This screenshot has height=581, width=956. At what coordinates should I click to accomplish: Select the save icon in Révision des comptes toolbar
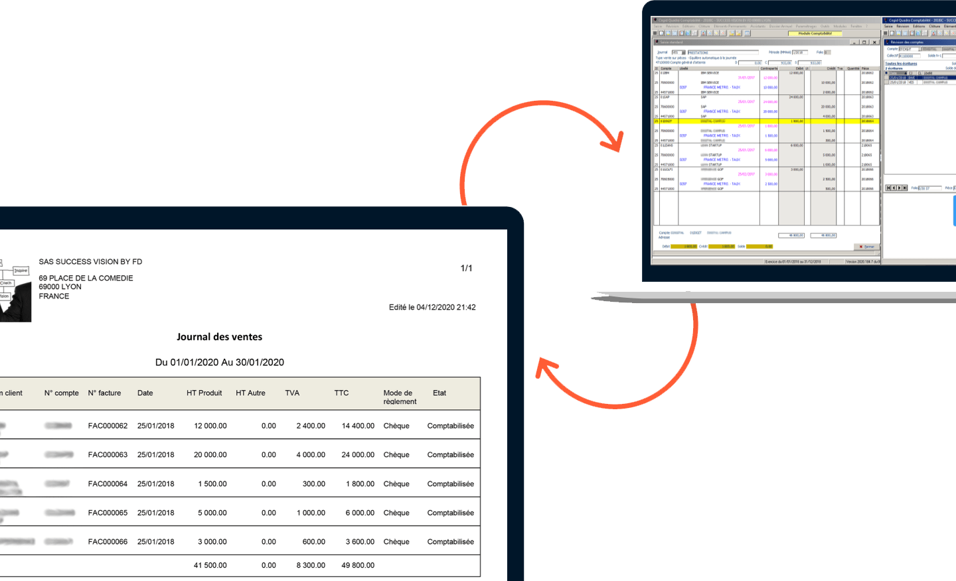(x=906, y=32)
